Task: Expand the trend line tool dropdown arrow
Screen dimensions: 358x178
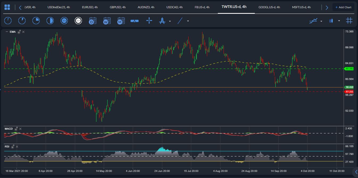Action: click(188, 21)
